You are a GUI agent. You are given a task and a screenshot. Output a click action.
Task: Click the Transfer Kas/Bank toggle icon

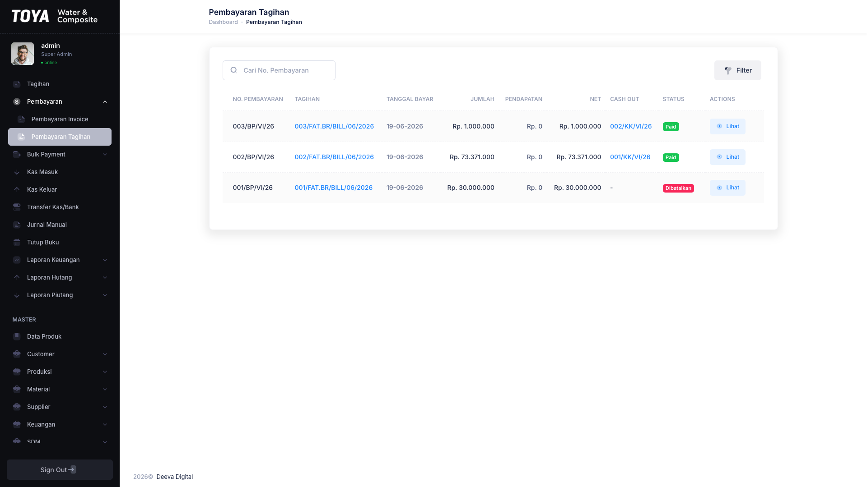(17, 207)
